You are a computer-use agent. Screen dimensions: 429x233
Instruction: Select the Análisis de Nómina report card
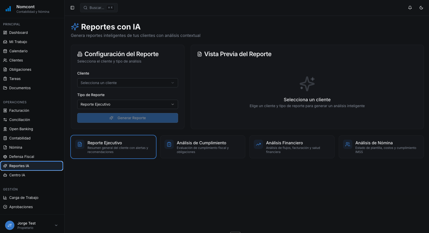381,147
